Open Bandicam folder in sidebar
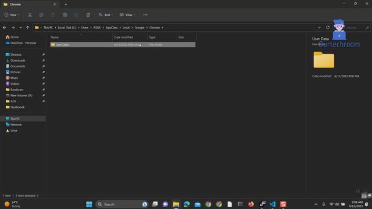 15,89
